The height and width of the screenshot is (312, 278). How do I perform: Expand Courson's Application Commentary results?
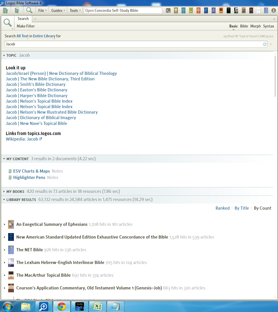(4, 288)
